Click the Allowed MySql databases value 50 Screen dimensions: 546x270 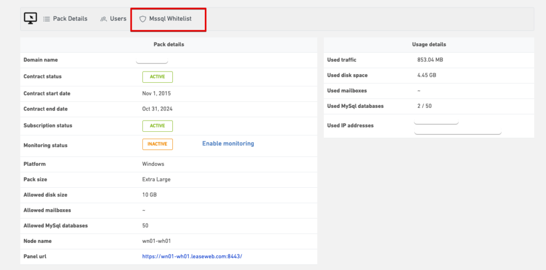(145, 226)
